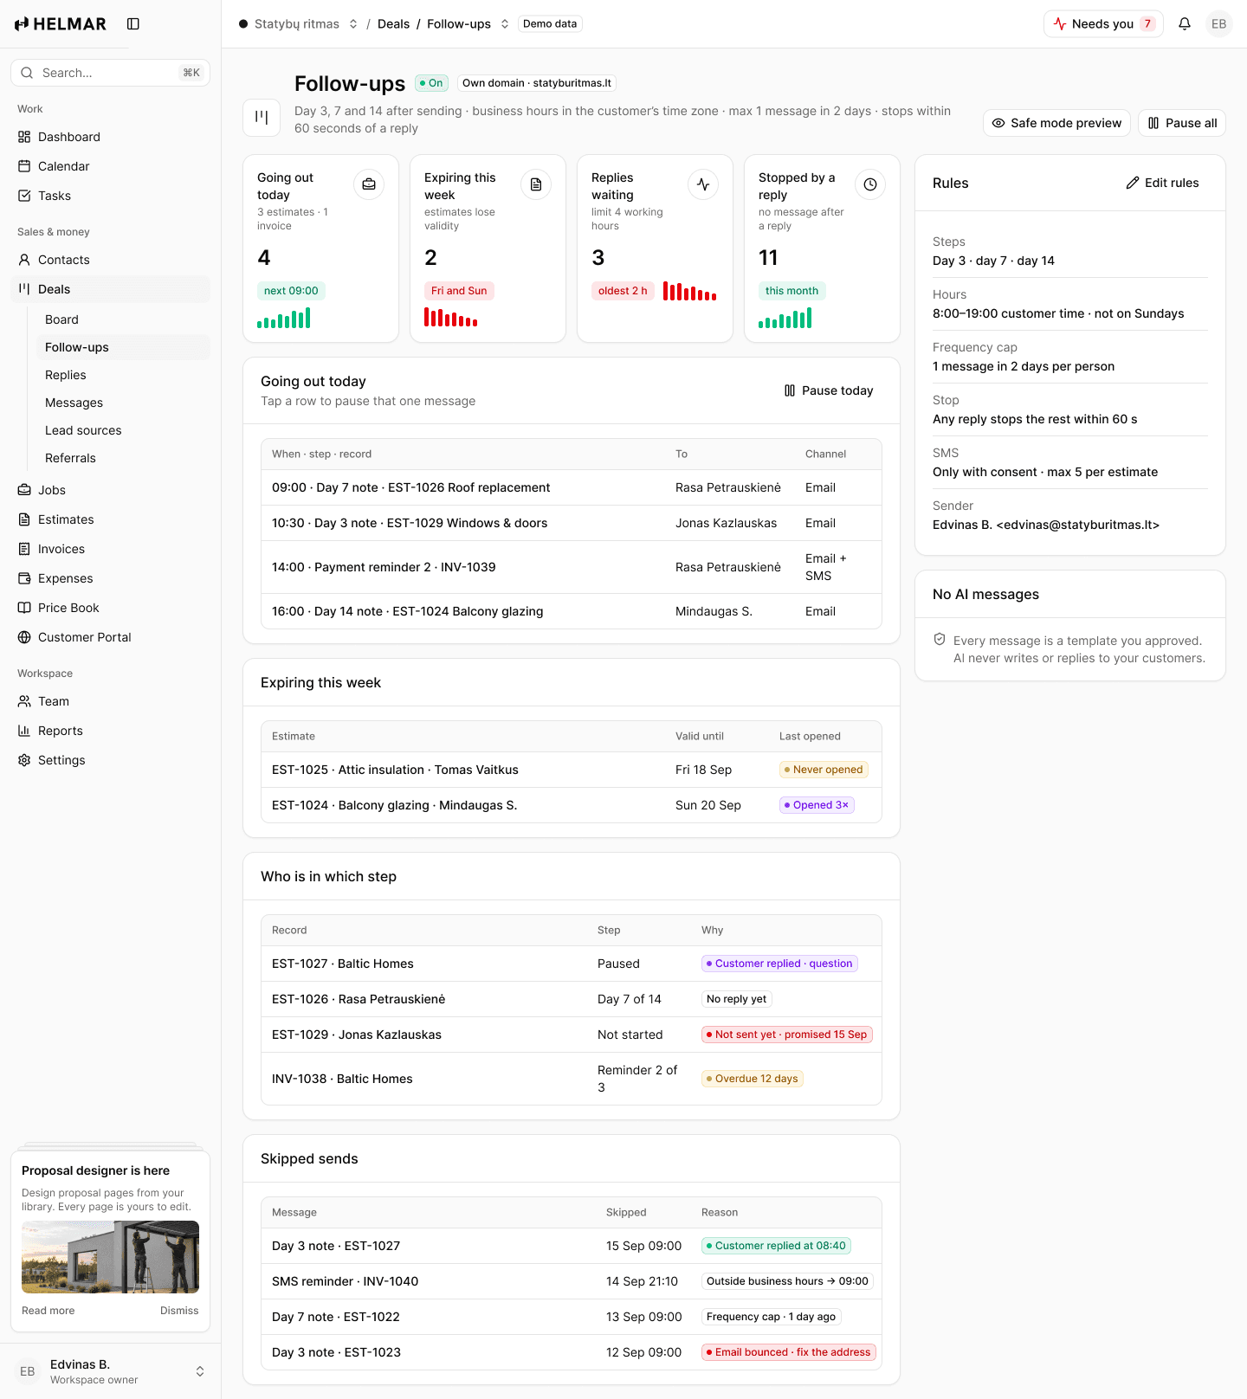Screen dimensions: 1247x1399
Task: Select the 14:00 Payment reminder 2 INV-1039 row
Action: tap(572, 567)
